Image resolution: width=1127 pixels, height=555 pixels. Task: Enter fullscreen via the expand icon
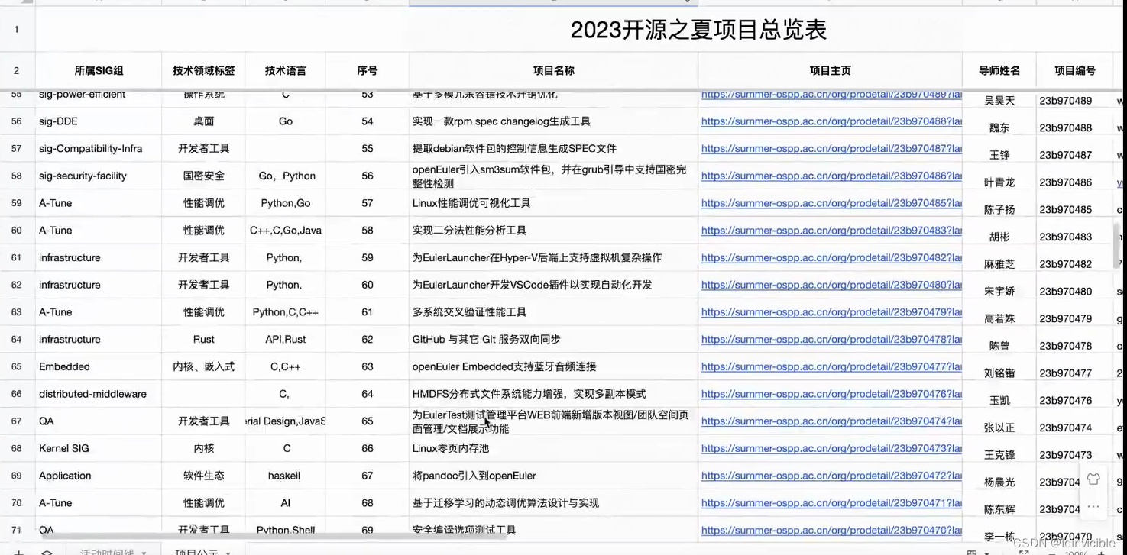(x=1022, y=553)
